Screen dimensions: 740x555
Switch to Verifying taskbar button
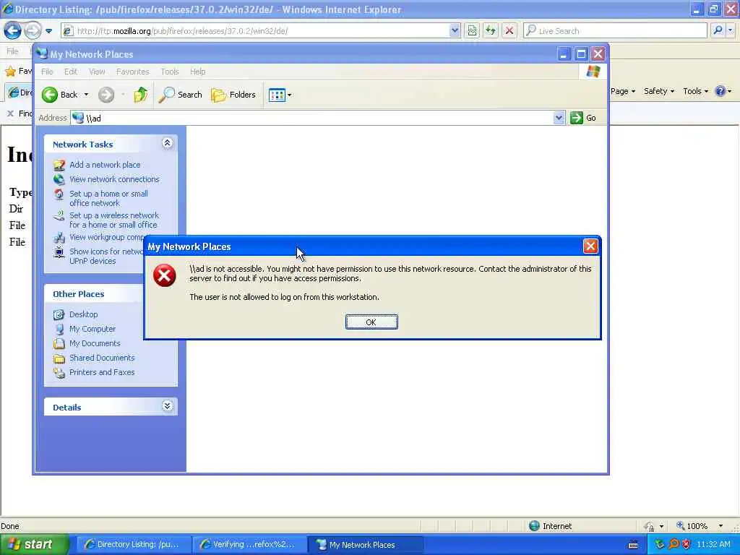[x=249, y=545]
